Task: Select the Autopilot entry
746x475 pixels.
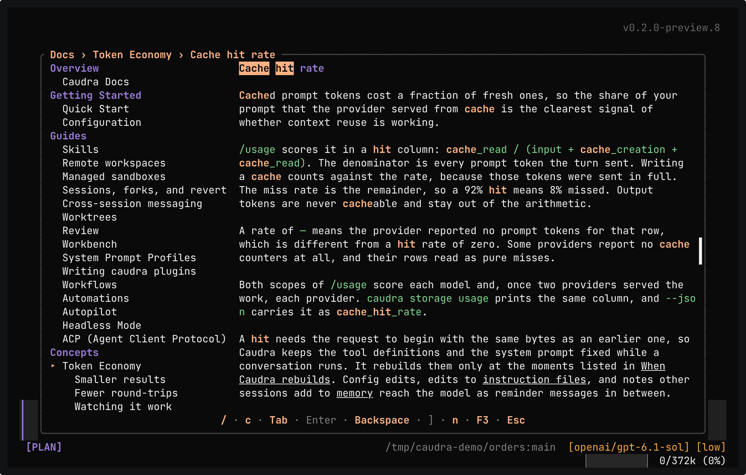Action: pos(90,312)
